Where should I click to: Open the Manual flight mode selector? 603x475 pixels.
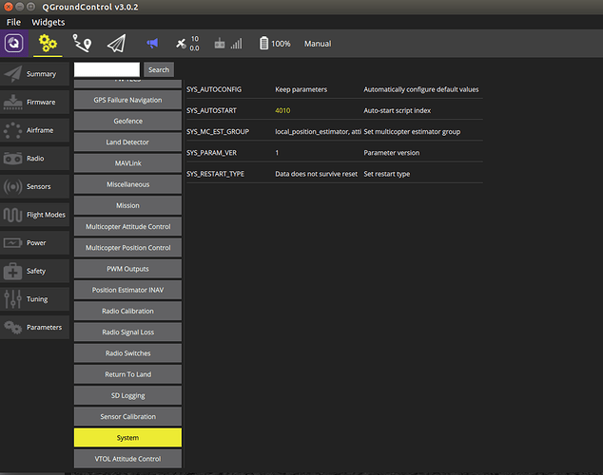tap(318, 44)
